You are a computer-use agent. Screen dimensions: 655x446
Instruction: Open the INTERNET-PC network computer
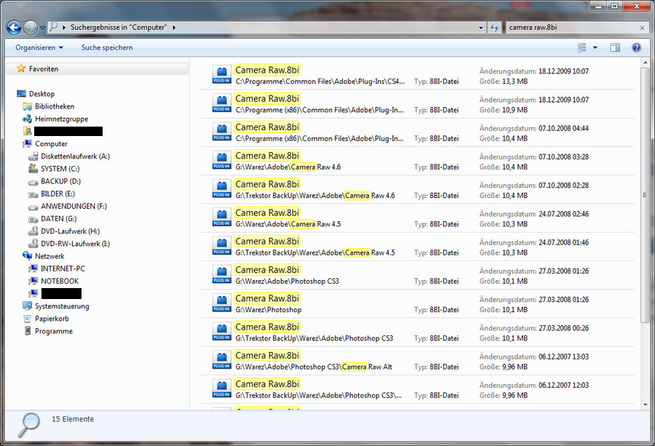coord(63,268)
